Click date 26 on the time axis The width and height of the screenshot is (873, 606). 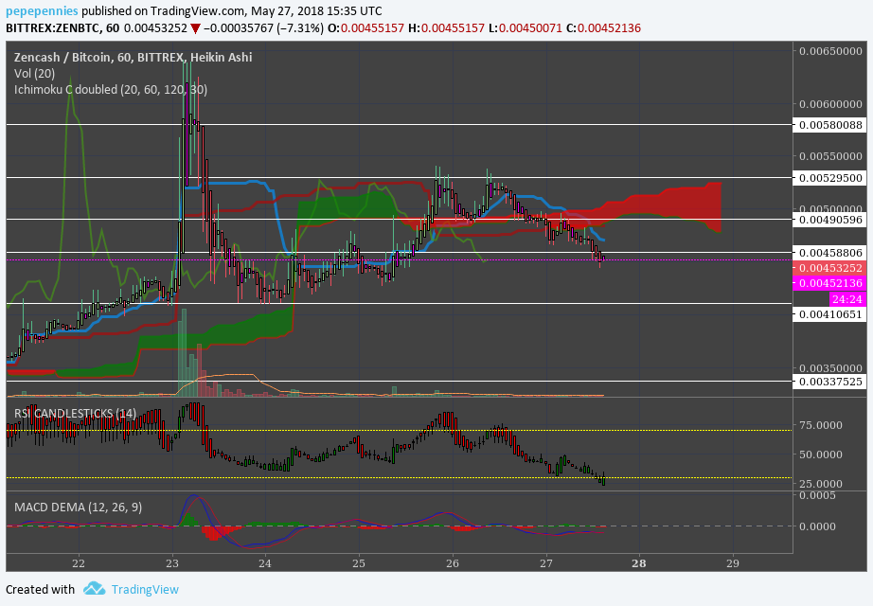pyautogui.click(x=453, y=563)
